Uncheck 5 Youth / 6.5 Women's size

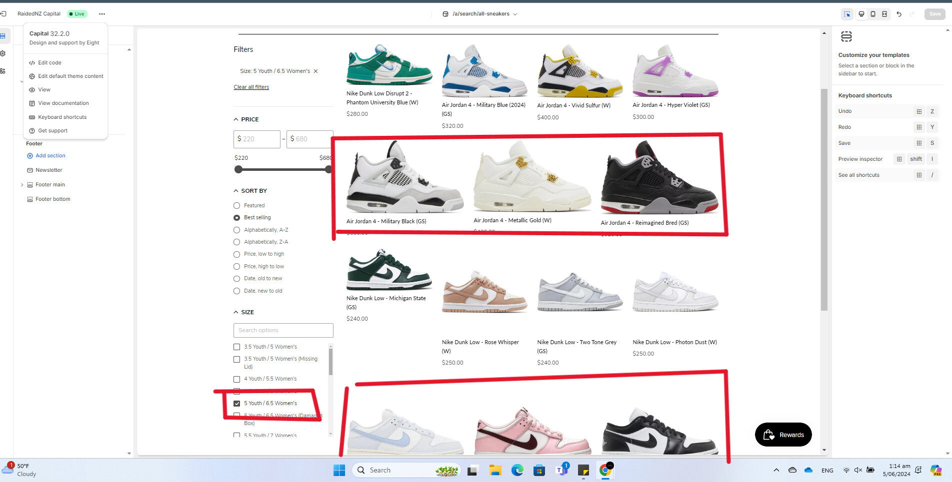click(237, 404)
